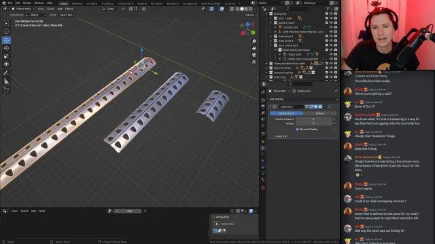Open the Modifiers wrench properties tab
The image size is (435, 244).
click(x=263, y=148)
